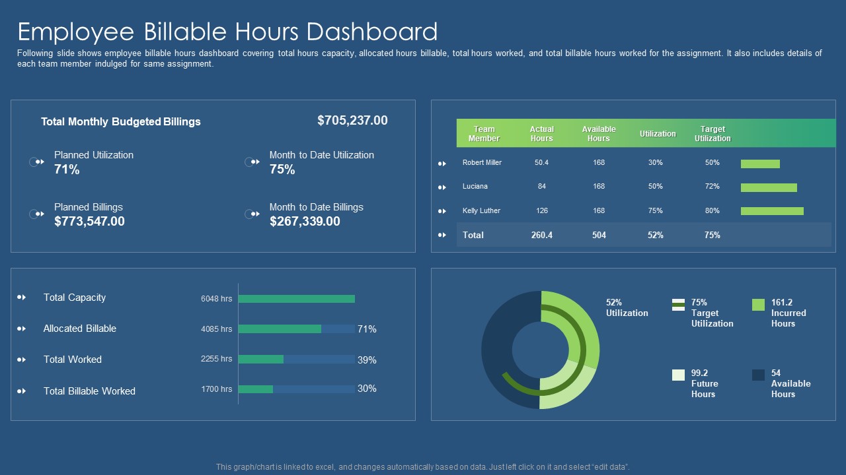846x475 pixels.
Task: Click the Total Billable Worked 30% progress bar
Action: 297,389
